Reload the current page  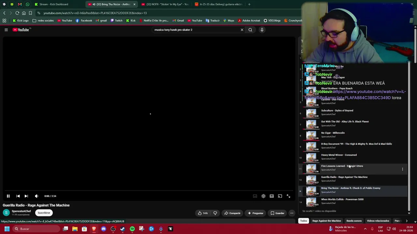coord(17,13)
